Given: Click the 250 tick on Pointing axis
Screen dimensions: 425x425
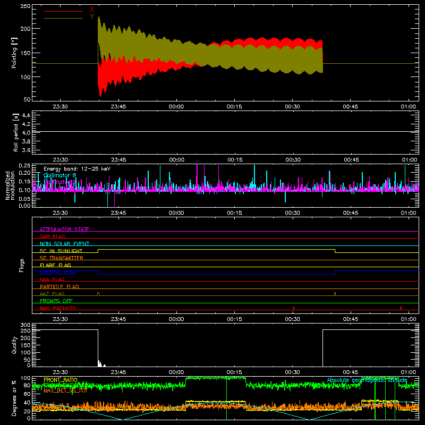Looking at the screenshot, I should click(25, 6).
